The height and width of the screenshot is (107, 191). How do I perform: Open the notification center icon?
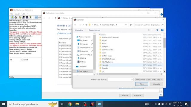coord(186,104)
